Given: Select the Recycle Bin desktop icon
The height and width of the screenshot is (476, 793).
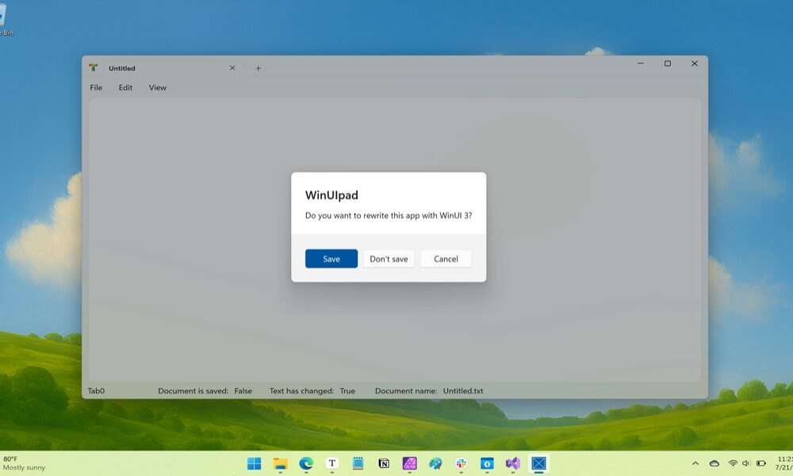Looking at the screenshot, I should 5,21.
